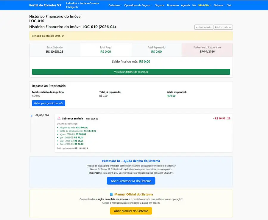Viewport: 268px width, 220px height.
Task: Go to the Seguros menu item
Action: pos(160,5)
